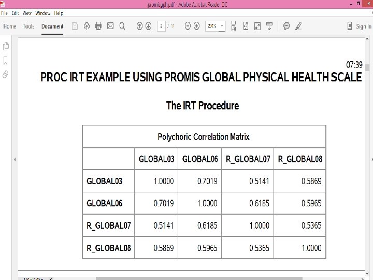Click the fit one full page icon
The width and height of the screenshot is (373, 280).
[246, 26]
